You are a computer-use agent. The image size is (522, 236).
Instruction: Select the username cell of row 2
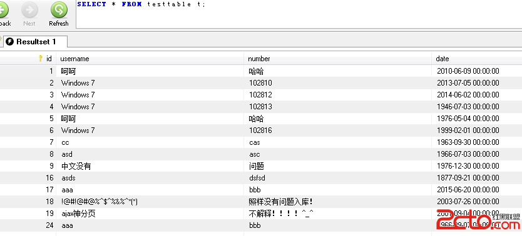150,83
